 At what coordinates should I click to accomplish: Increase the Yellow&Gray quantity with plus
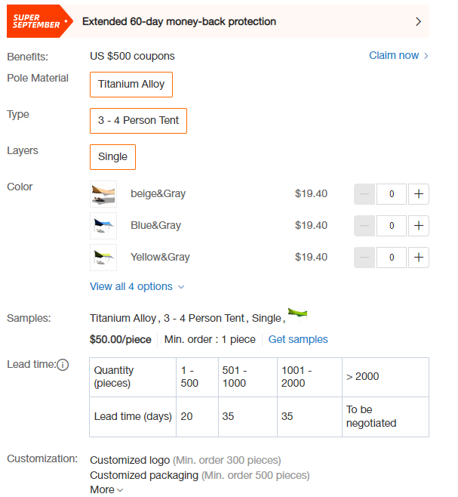tap(419, 257)
